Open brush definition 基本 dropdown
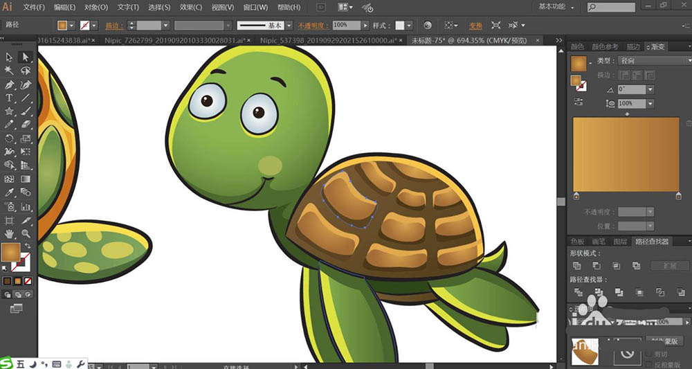The width and height of the screenshot is (692, 369). click(x=289, y=26)
